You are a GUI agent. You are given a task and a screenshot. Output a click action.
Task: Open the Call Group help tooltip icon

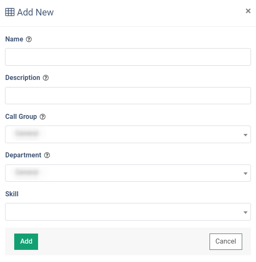pyautogui.click(x=43, y=117)
